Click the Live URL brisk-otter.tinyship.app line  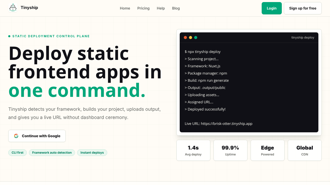click(219, 124)
